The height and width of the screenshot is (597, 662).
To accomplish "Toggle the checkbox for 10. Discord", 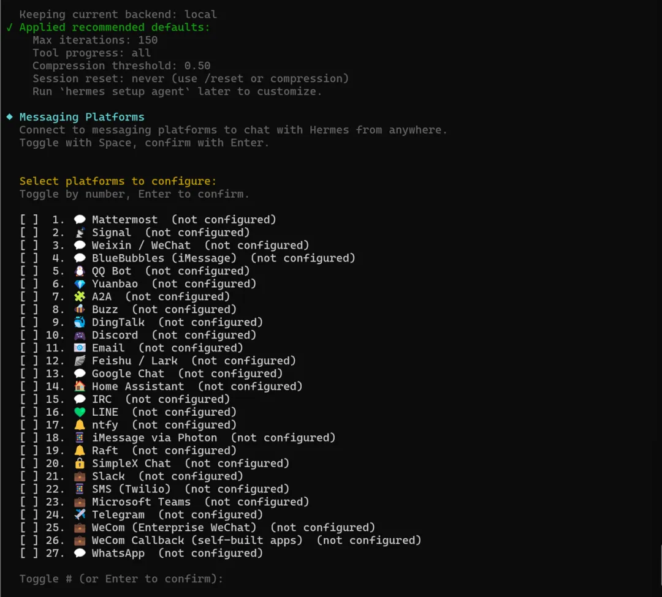I will [29, 335].
